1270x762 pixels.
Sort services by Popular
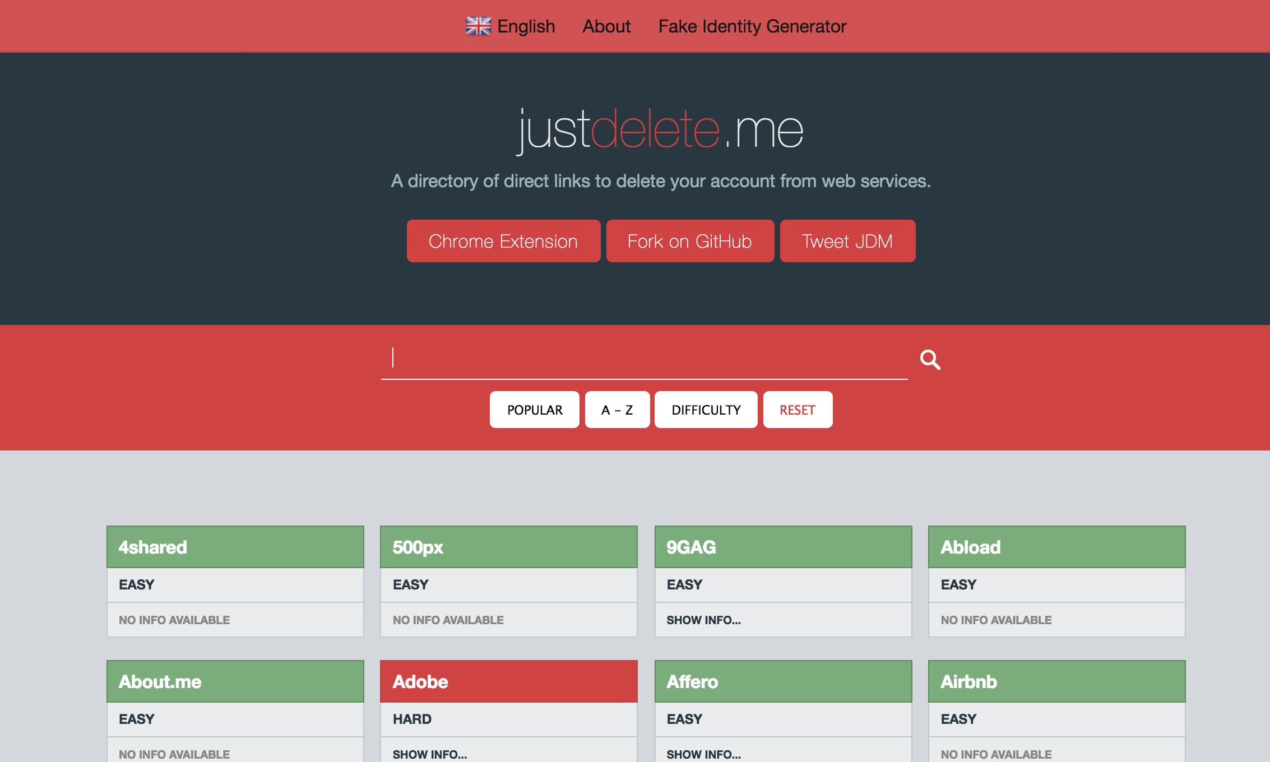[x=534, y=410]
